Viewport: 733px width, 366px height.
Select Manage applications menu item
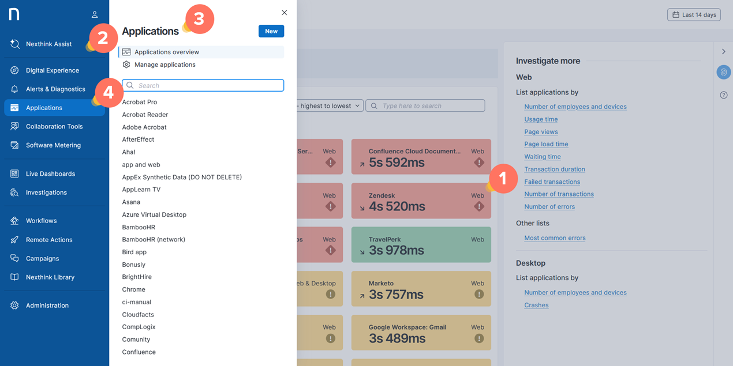[x=164, y=65]
